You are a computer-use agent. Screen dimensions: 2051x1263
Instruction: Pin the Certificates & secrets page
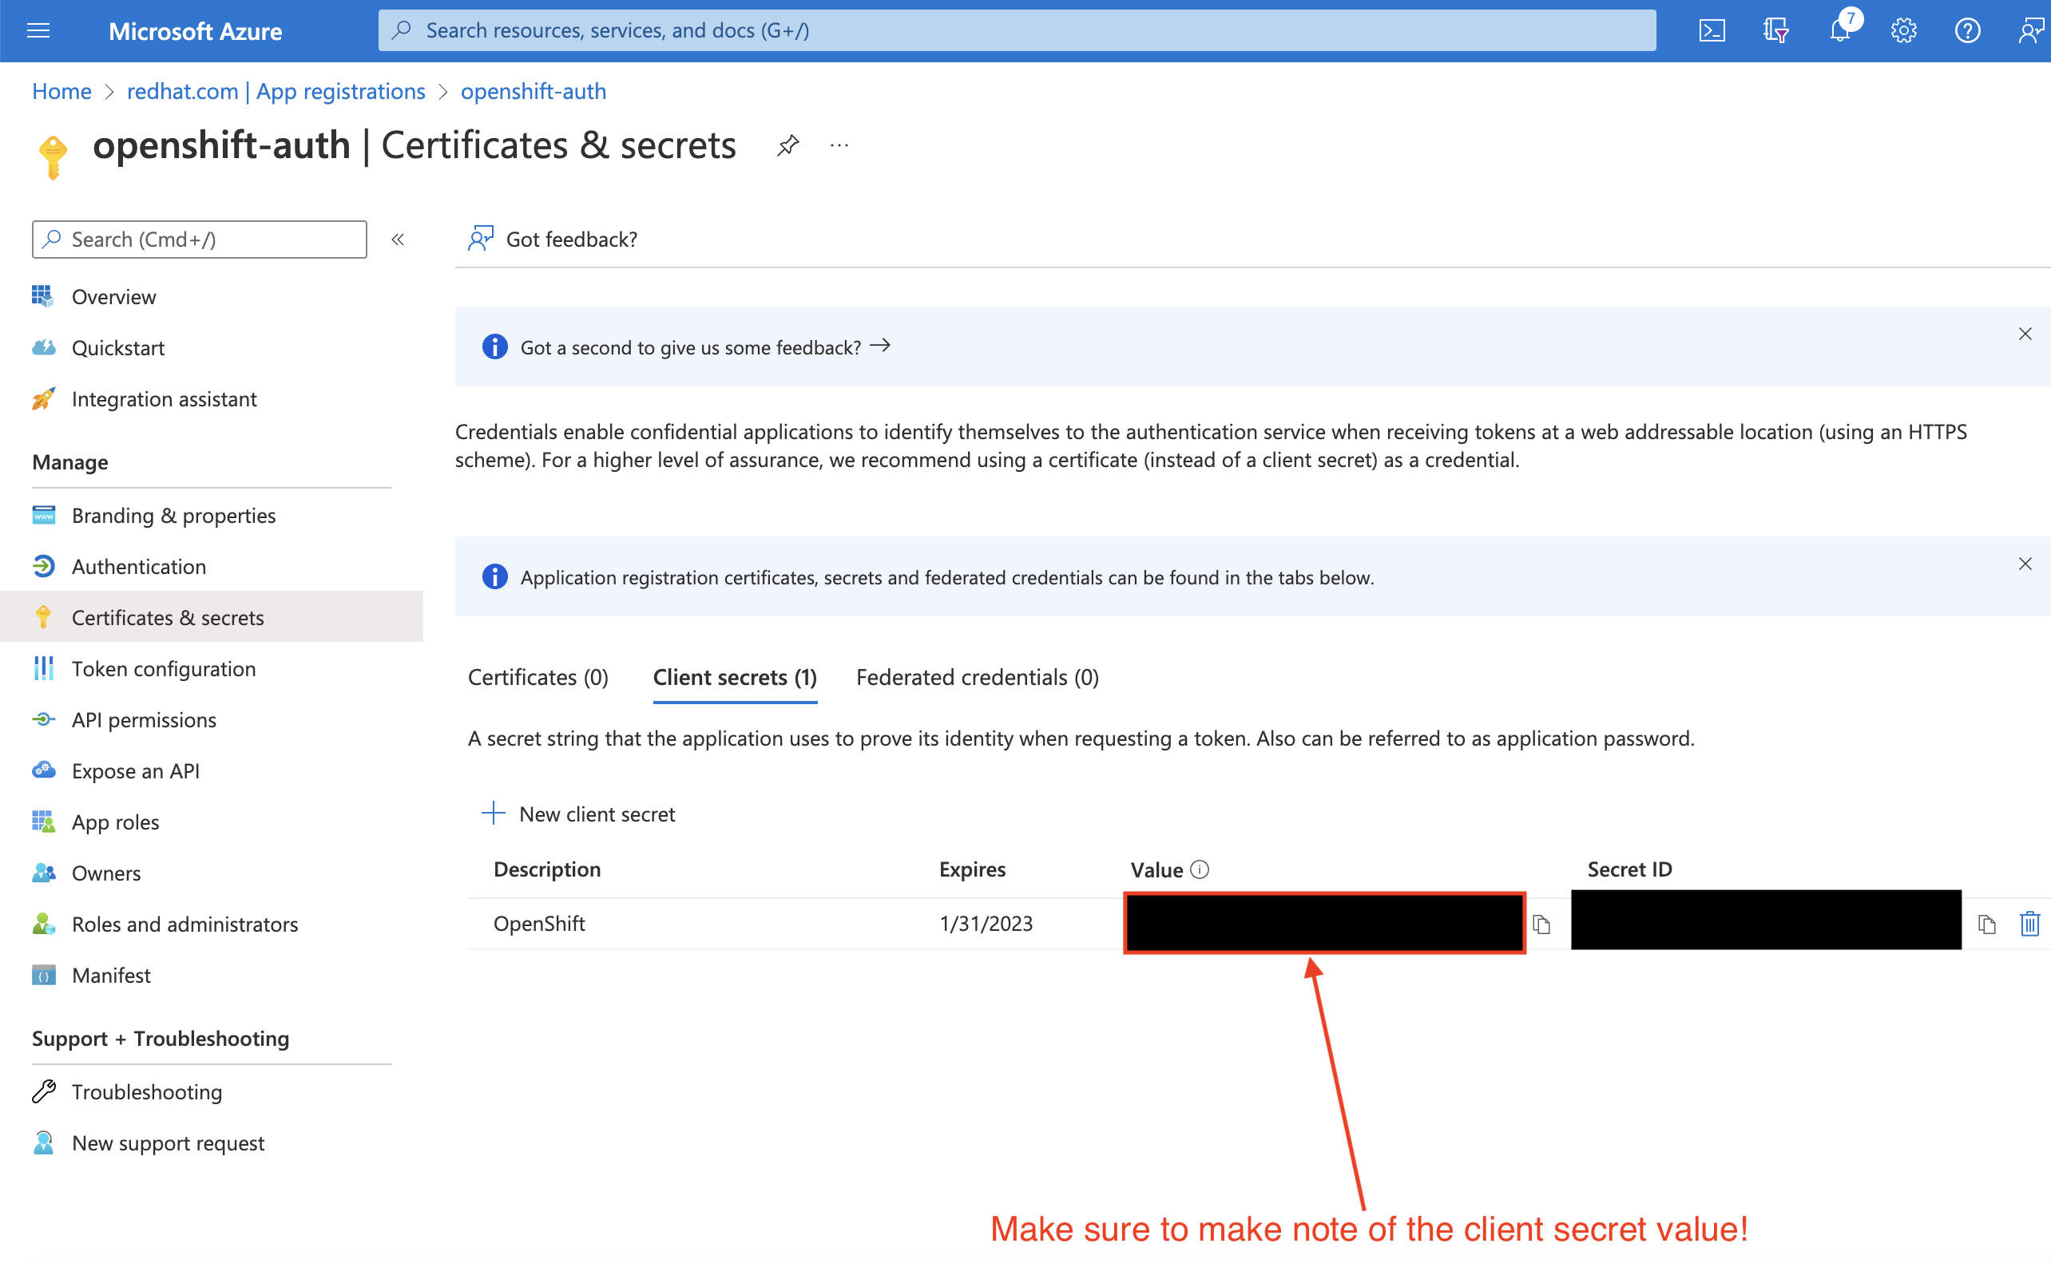coord(787,145)
